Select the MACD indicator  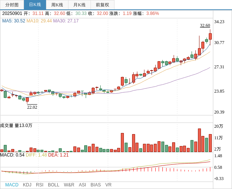click(12, 185)
